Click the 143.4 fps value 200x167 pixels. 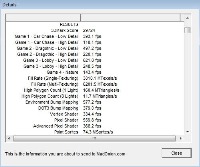tap(92, 72)
